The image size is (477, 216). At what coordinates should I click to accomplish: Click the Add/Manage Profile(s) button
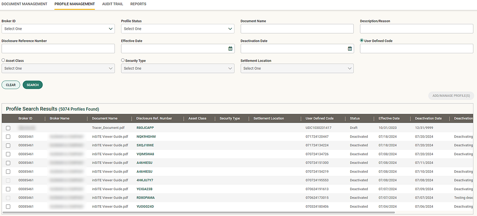451,96
